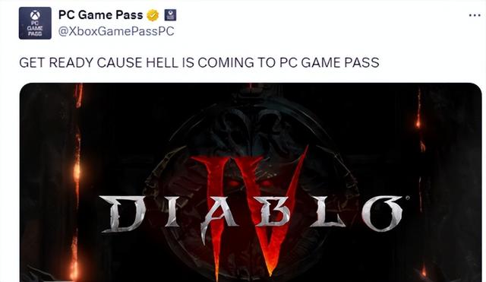Screen dimensions: 486x282
Task: Click the word "HELL" in the tweet text
Action: [x=162, y=62]
